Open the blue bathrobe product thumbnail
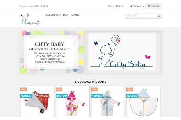This screenshot has height=120, width=181. tap(108, 101)
